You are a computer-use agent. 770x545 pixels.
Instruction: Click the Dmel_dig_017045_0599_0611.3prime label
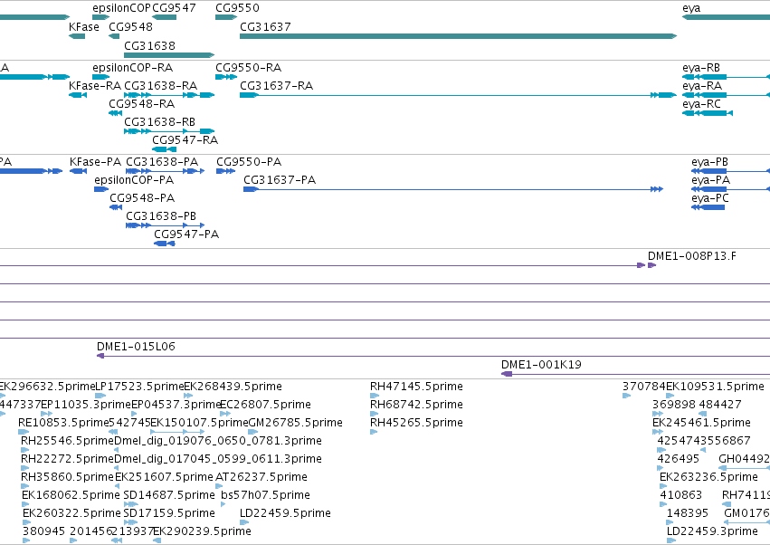tap(218, 459)
